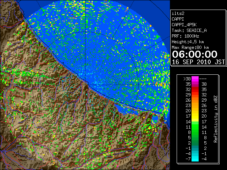
Task: Pick the red legend swatch beside '32'
Action: [x=195, y=90]
